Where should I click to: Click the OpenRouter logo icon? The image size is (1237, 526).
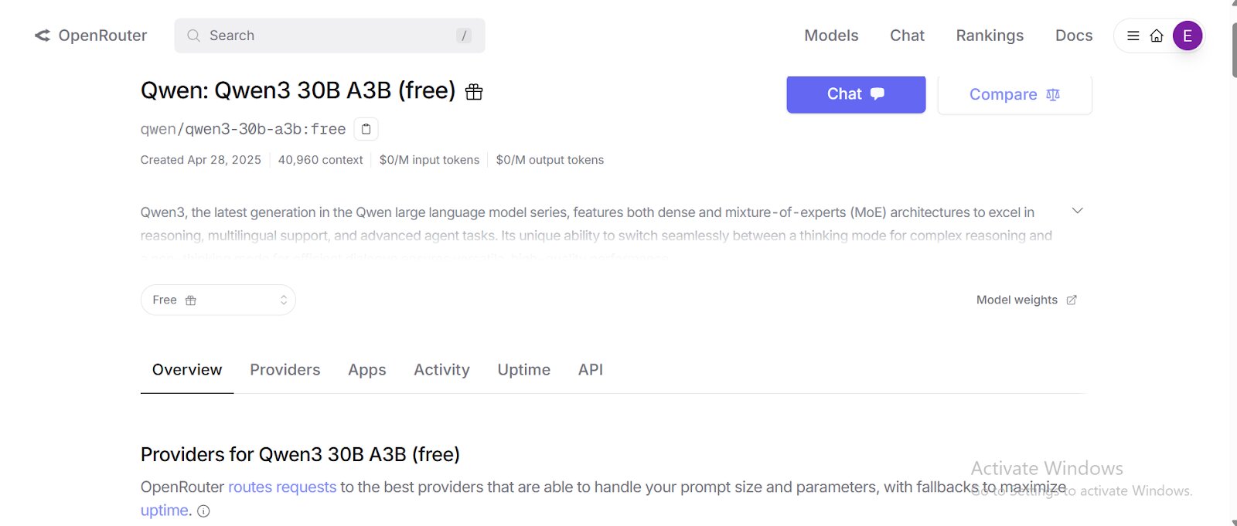[x=43, y=36]
